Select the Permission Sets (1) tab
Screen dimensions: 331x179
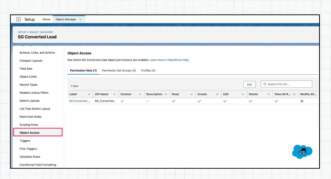(x=83, y=71)
